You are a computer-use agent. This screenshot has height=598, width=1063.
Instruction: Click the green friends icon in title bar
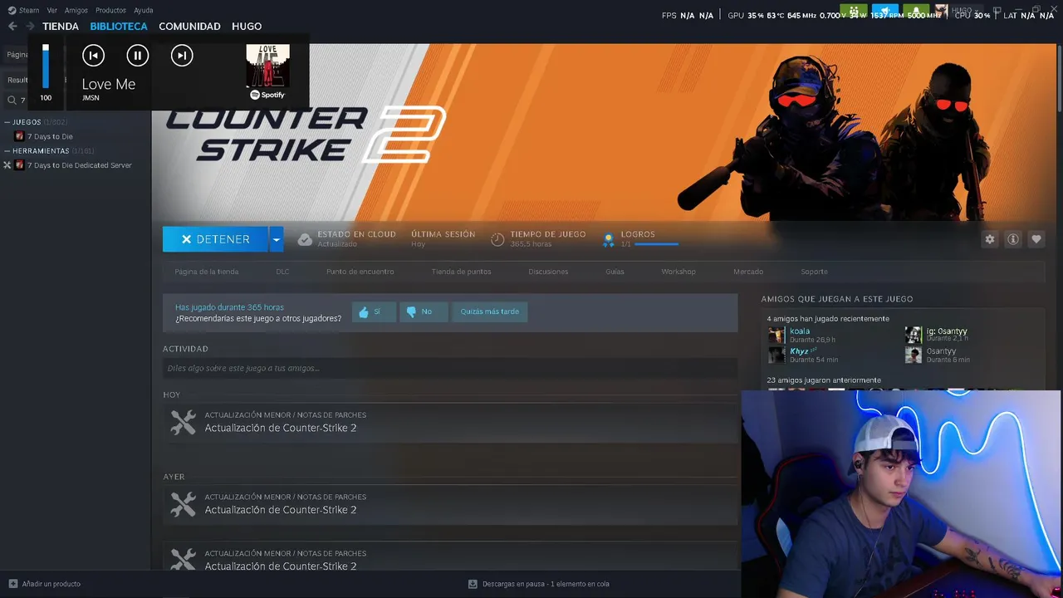853,11
